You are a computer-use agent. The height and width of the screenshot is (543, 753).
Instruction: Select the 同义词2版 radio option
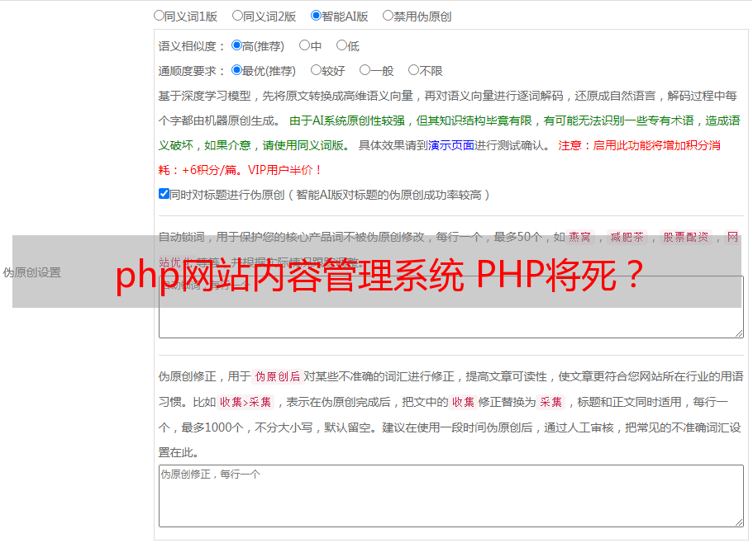pos(237,16)
